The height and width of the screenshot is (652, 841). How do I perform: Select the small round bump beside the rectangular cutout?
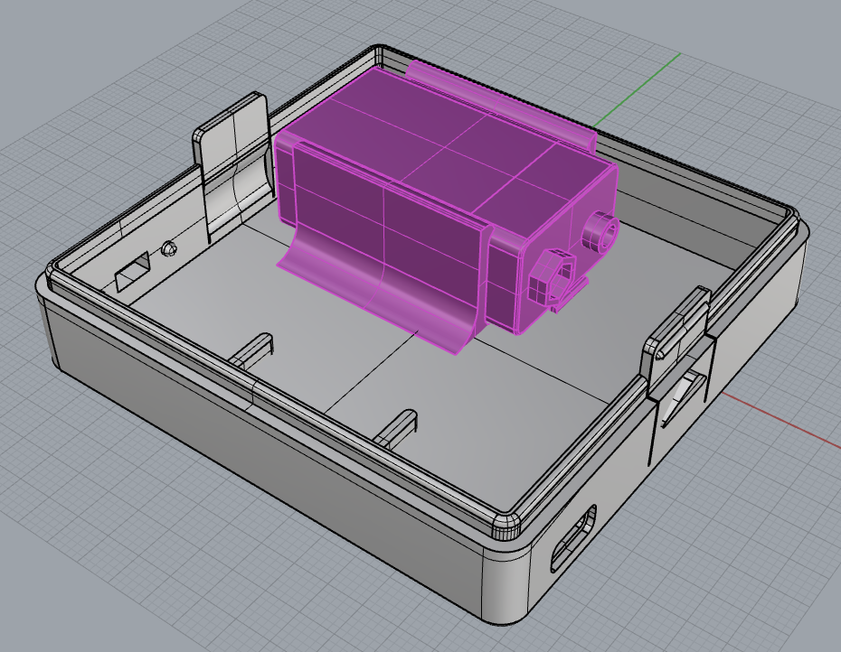[169, 247]
